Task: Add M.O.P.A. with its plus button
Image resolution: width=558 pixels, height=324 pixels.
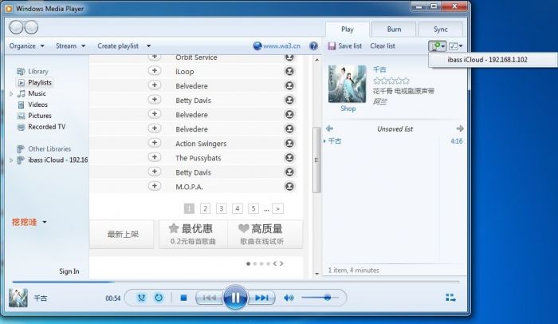Action: pos(155,186)
